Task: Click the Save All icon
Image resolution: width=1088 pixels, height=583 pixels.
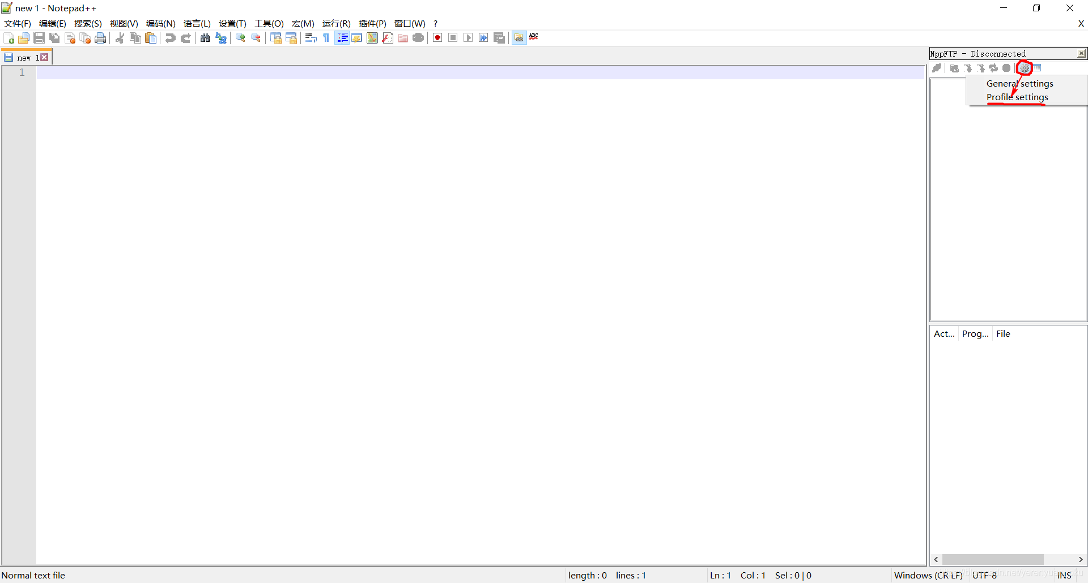Action: pyautogui.click(x=54, y=38)
